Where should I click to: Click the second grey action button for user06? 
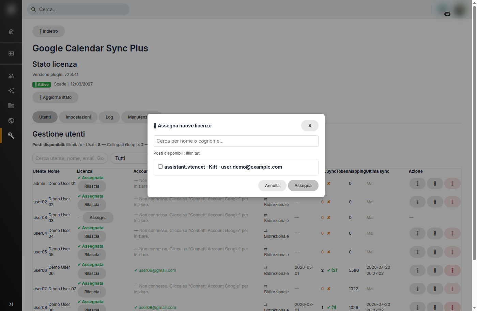435,270
